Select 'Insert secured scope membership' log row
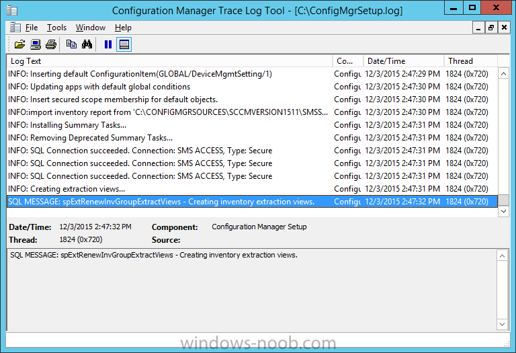The height and width of the screenshot is (353, 516). 252,100
